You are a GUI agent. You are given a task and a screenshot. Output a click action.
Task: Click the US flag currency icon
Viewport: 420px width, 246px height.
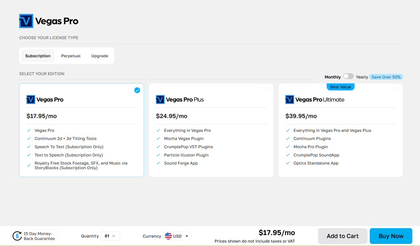(168, 236)
